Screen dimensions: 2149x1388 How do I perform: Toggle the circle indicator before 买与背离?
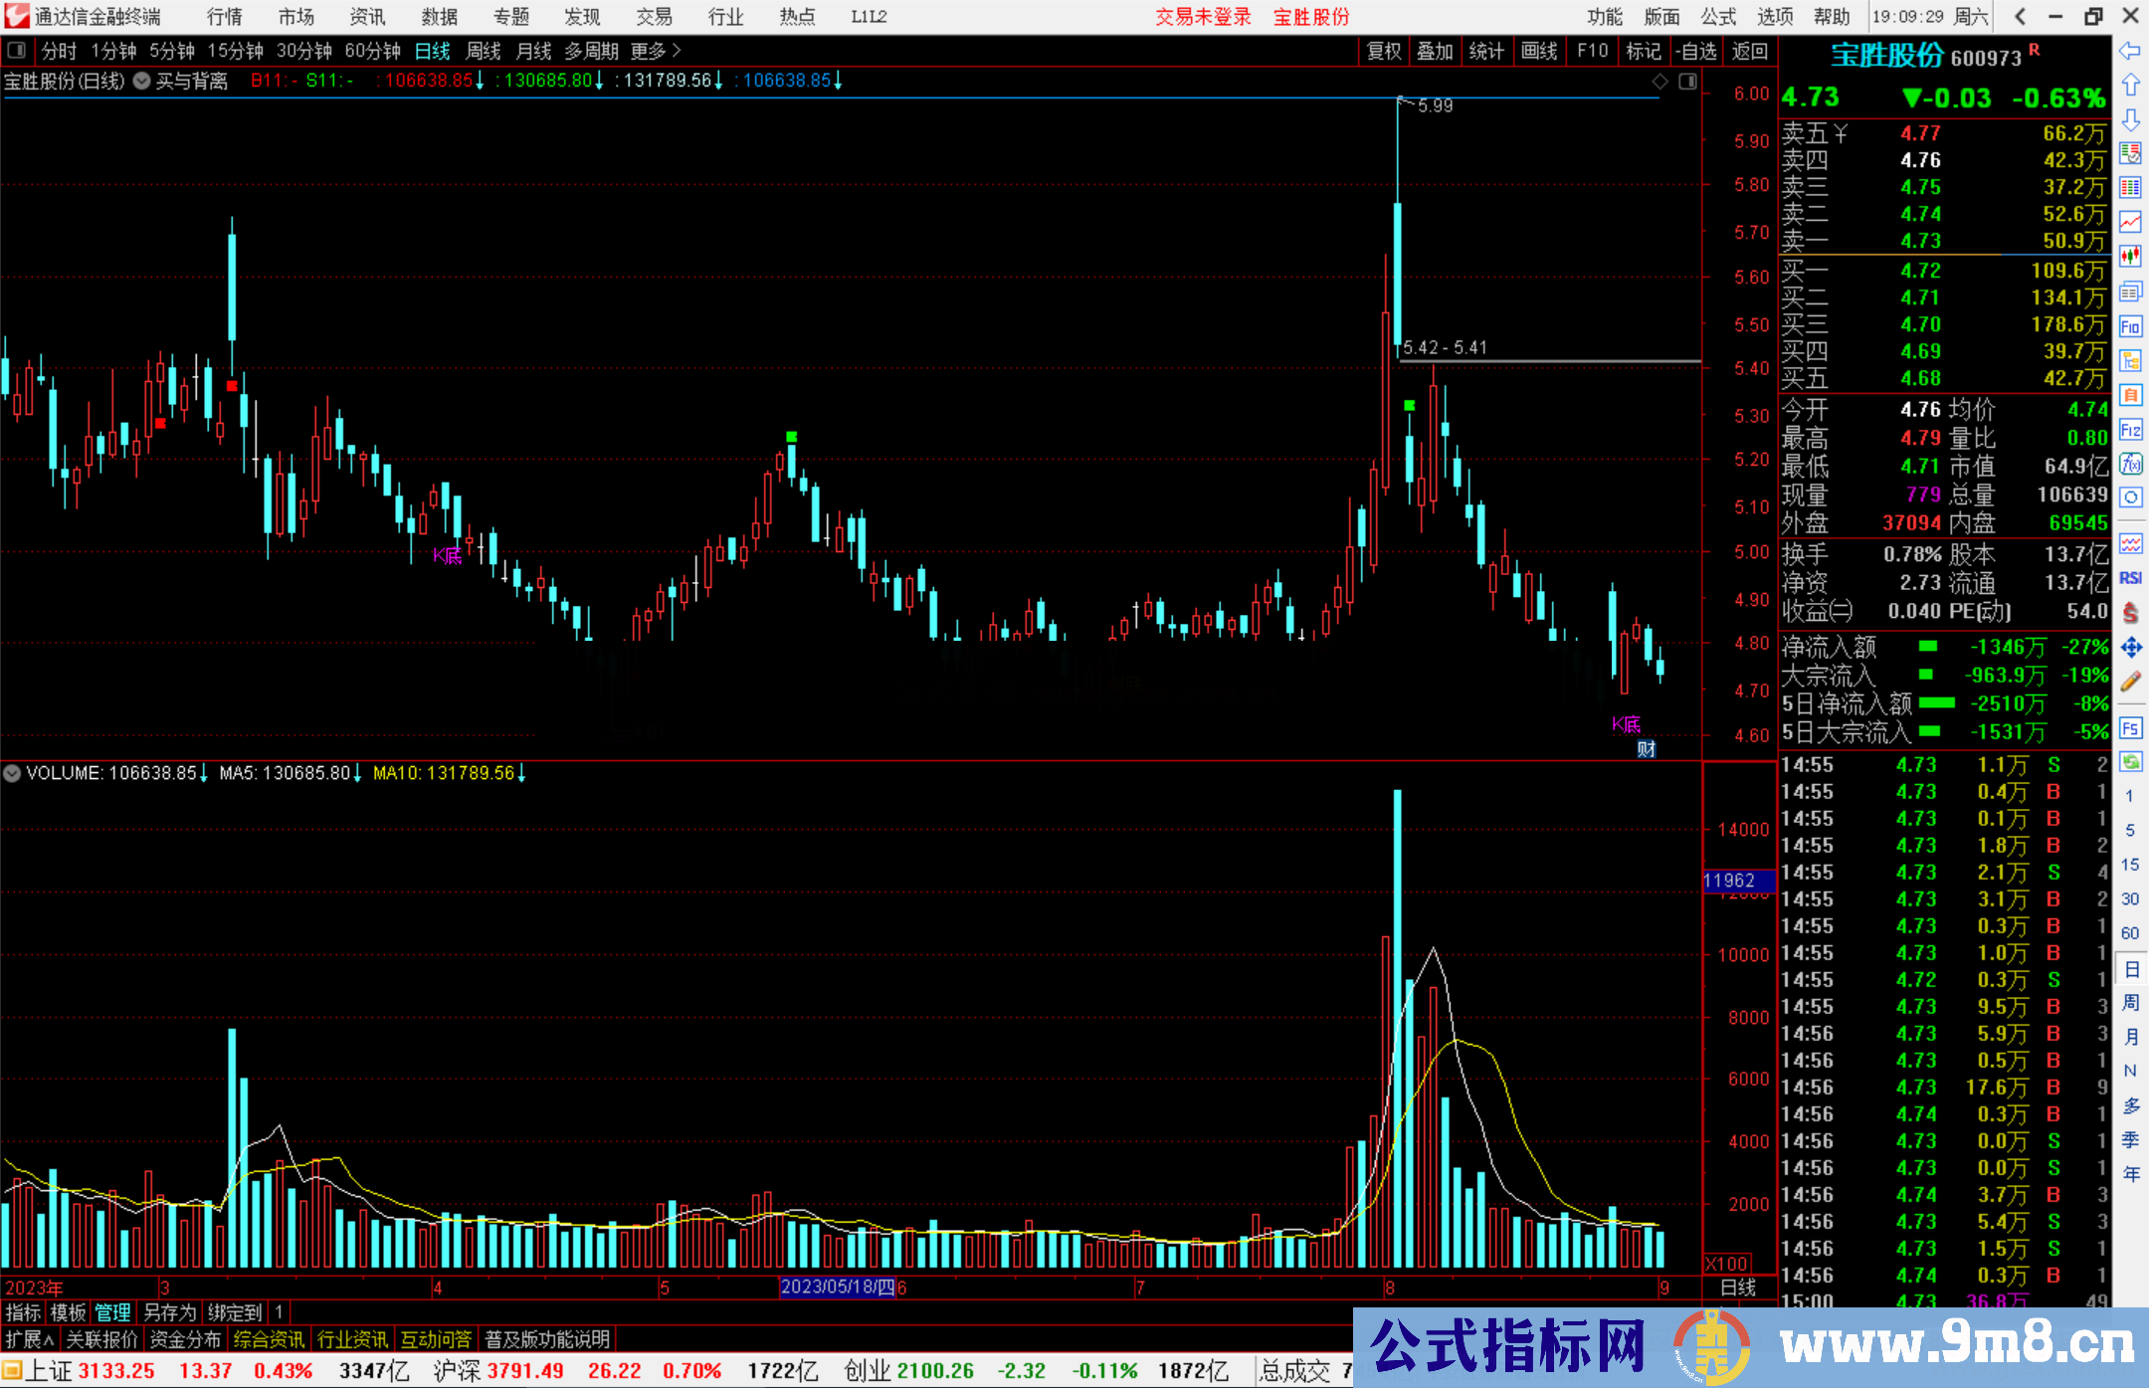(142, 81)
